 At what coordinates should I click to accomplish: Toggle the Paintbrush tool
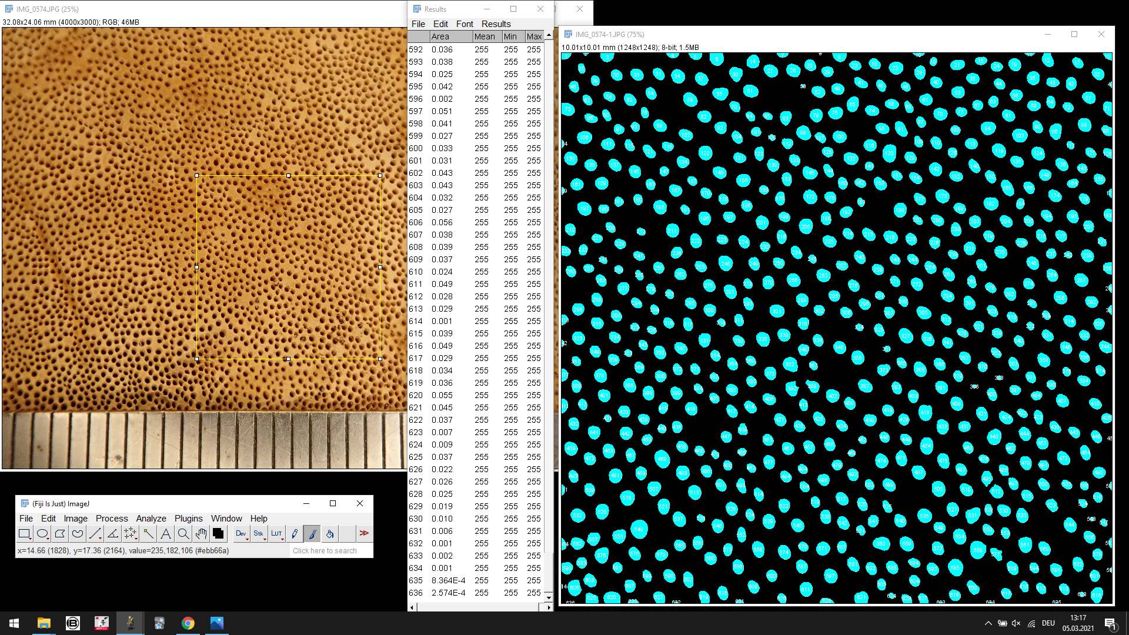(312, 534)
